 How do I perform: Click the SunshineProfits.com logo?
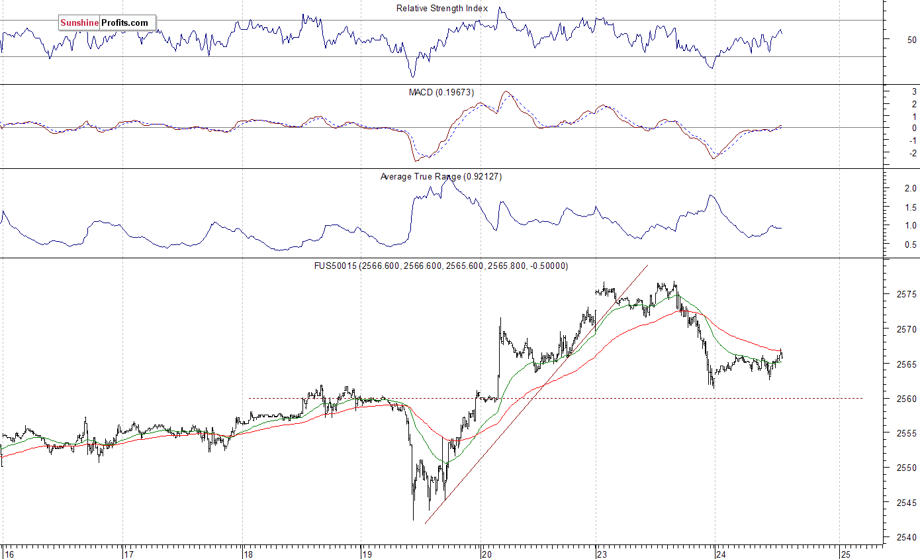coord(107,23)
